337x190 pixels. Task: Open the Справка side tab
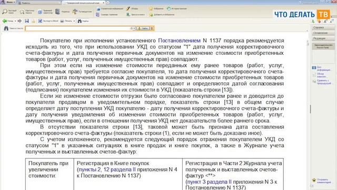pos(323,27)
